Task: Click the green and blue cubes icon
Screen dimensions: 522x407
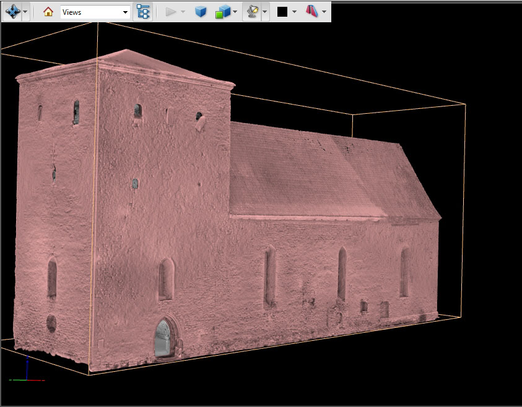Action: point(222,12)
